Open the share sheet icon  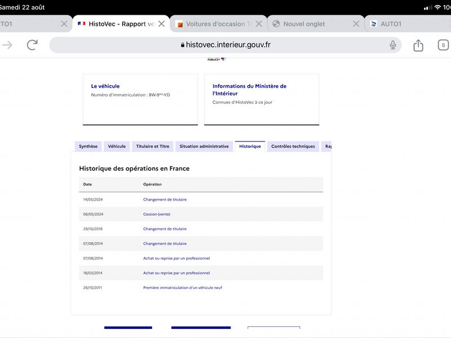pos(418,45)
